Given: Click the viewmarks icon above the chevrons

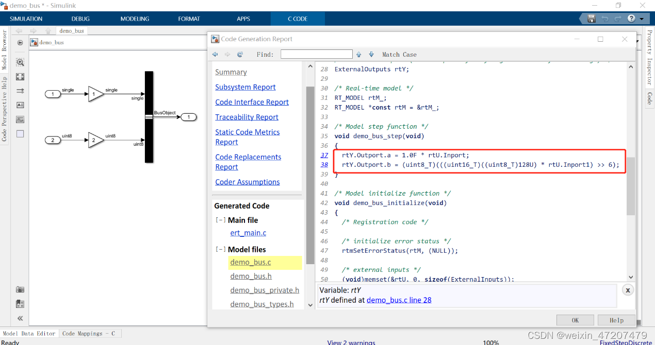Looking at the screenshot, I should (x=20, y=304).
